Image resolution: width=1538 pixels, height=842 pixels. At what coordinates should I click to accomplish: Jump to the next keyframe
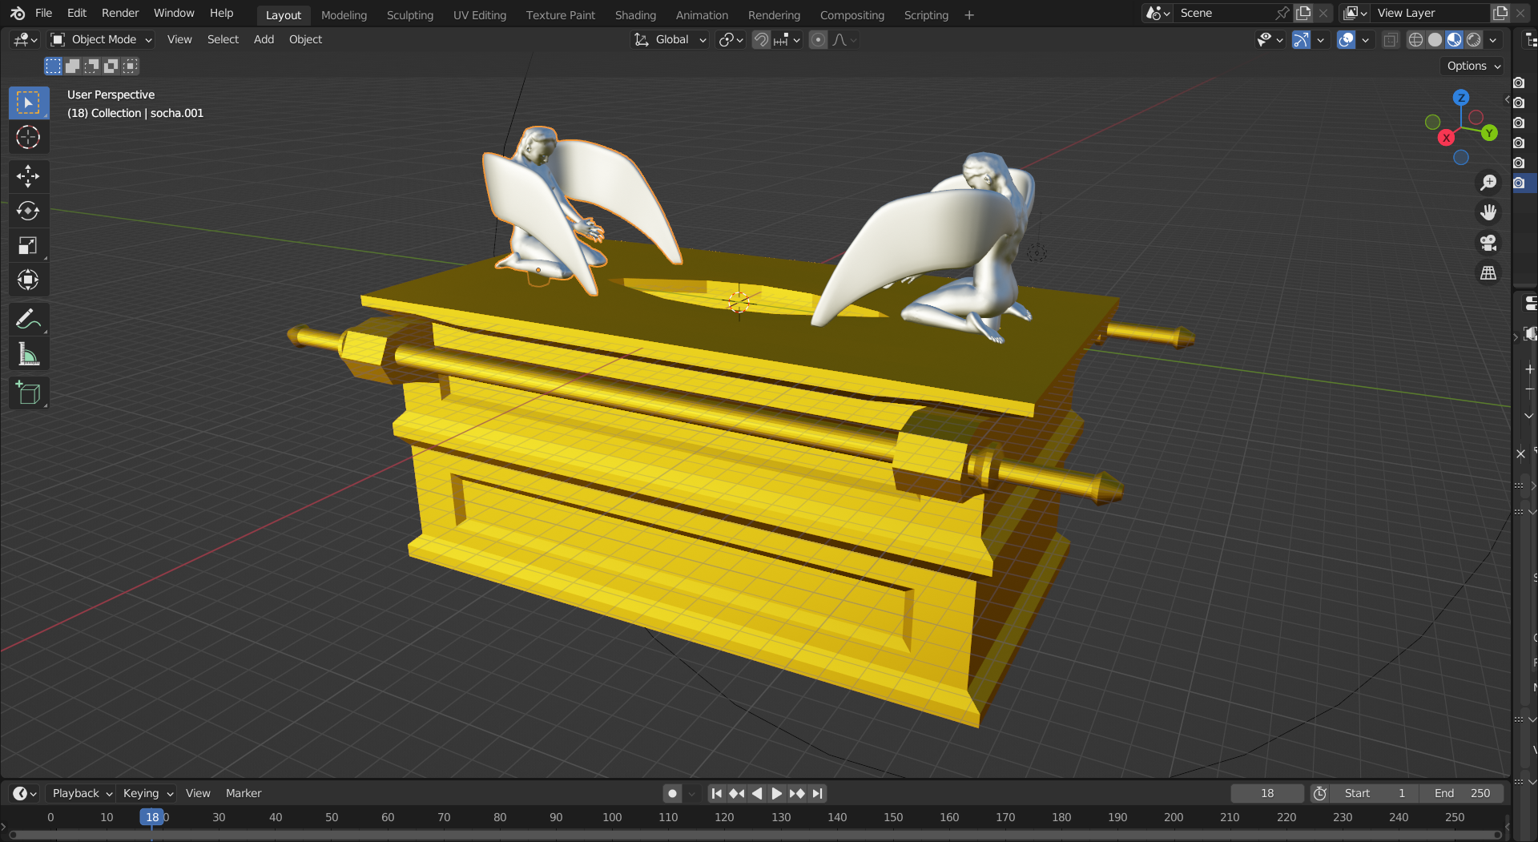click(797, 793)
